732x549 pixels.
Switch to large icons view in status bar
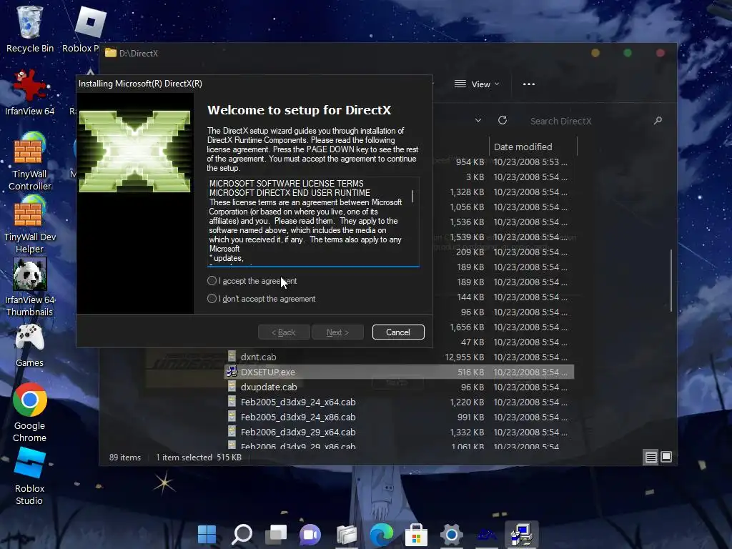[666, 457]
